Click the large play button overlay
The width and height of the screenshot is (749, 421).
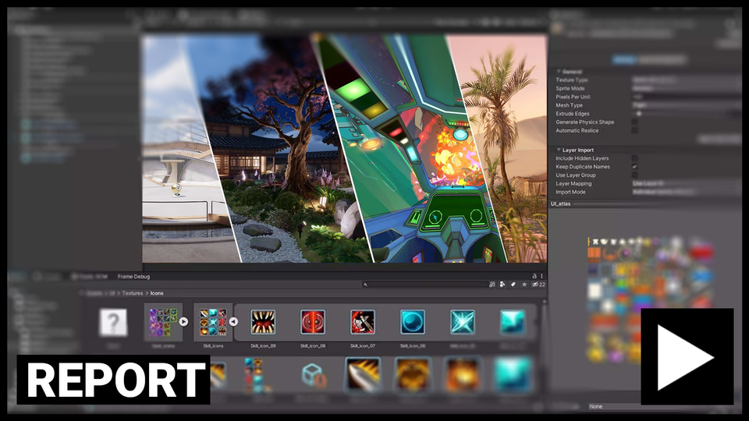[x=687, y=357]
